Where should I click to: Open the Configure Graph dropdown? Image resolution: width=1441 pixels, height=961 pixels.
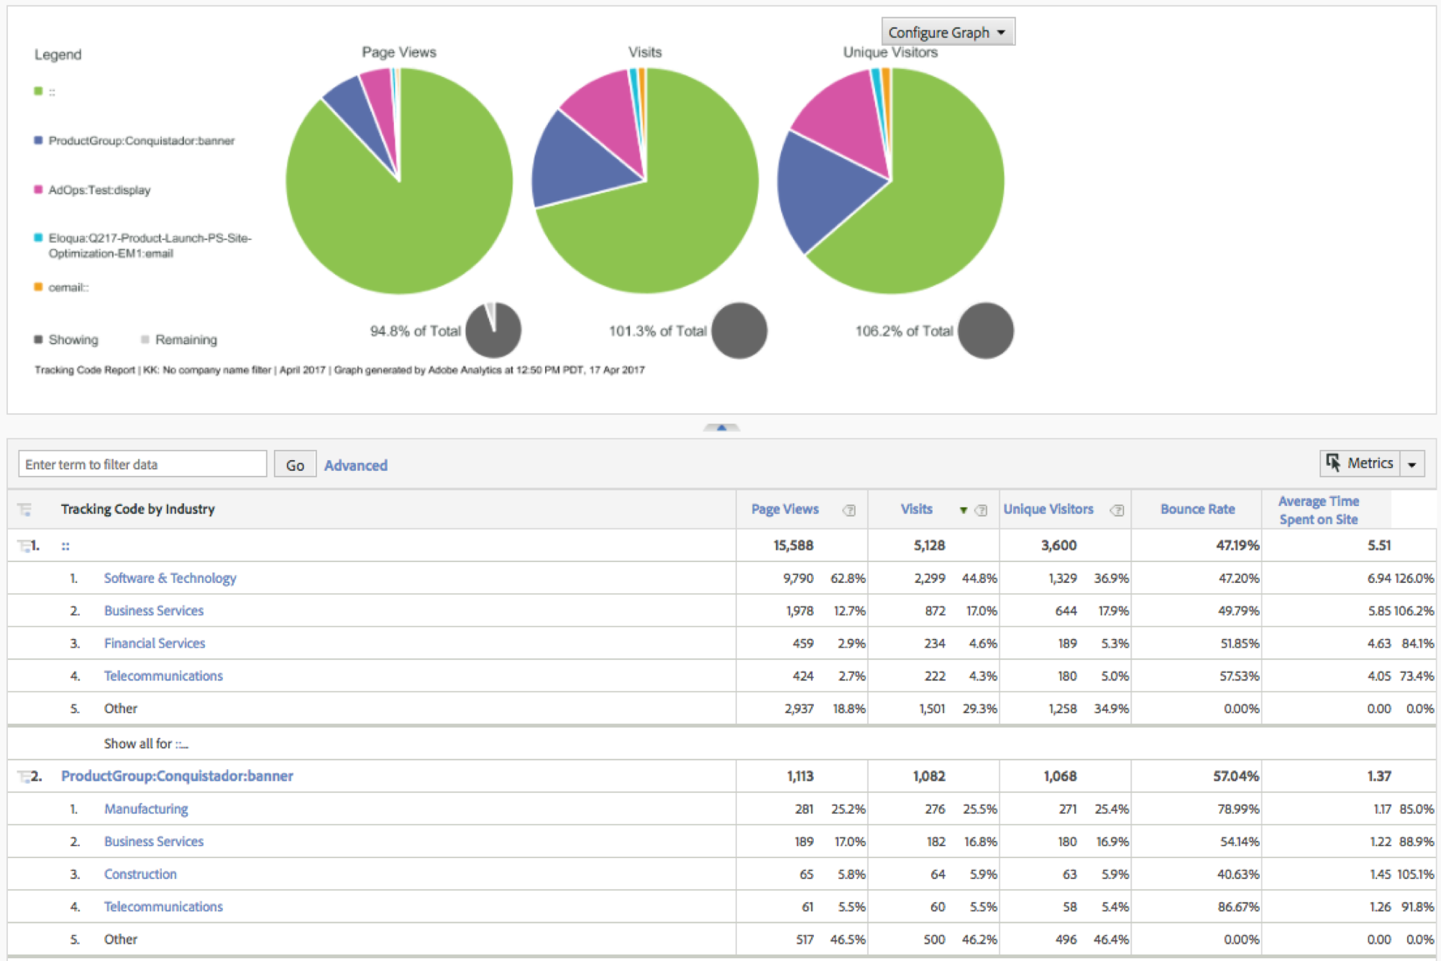pyautogui.click(x=947, y=32)
